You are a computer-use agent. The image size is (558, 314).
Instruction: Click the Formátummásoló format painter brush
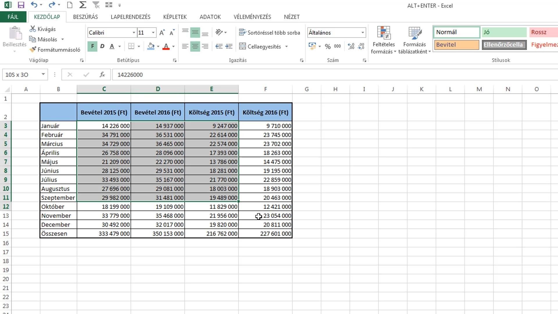coord(55,50)
